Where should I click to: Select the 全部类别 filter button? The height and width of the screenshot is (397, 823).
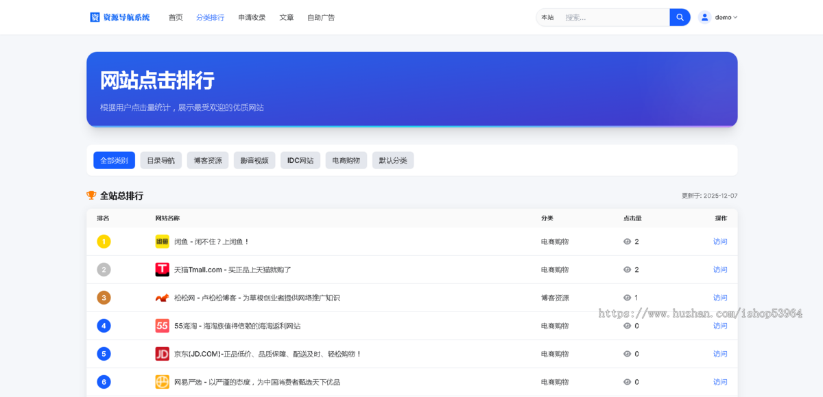[114, 159]
